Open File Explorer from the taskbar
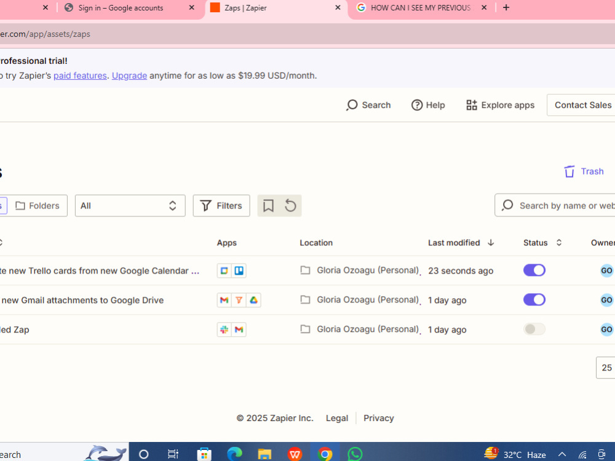The height and width of the screenshot is (461, 615). (x=264, y=454)
